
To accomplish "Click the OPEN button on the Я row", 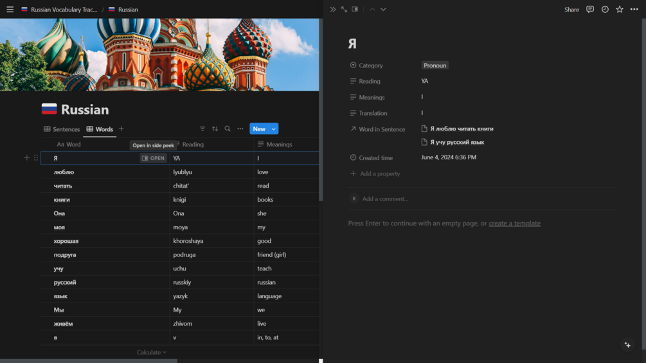I will [x=153, y=158].
